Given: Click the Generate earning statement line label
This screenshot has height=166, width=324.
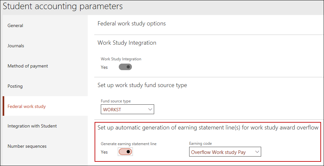Looking at the screenshot, I should pyautogui.click(x=128, y=144).
